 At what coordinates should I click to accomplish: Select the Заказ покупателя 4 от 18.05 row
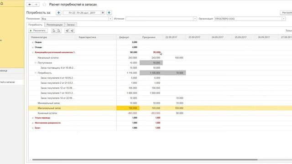click(160, 78)
